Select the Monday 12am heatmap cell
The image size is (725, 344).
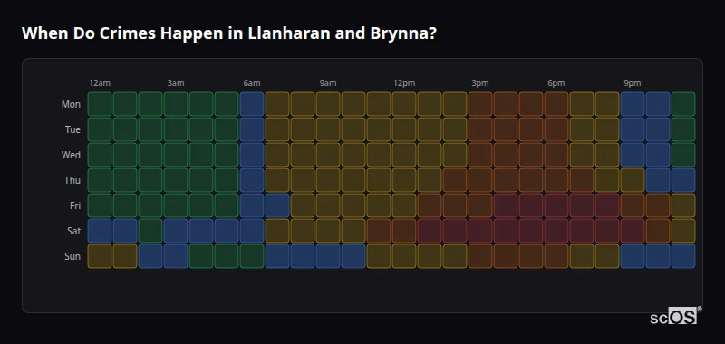click(x=100, y=104)
